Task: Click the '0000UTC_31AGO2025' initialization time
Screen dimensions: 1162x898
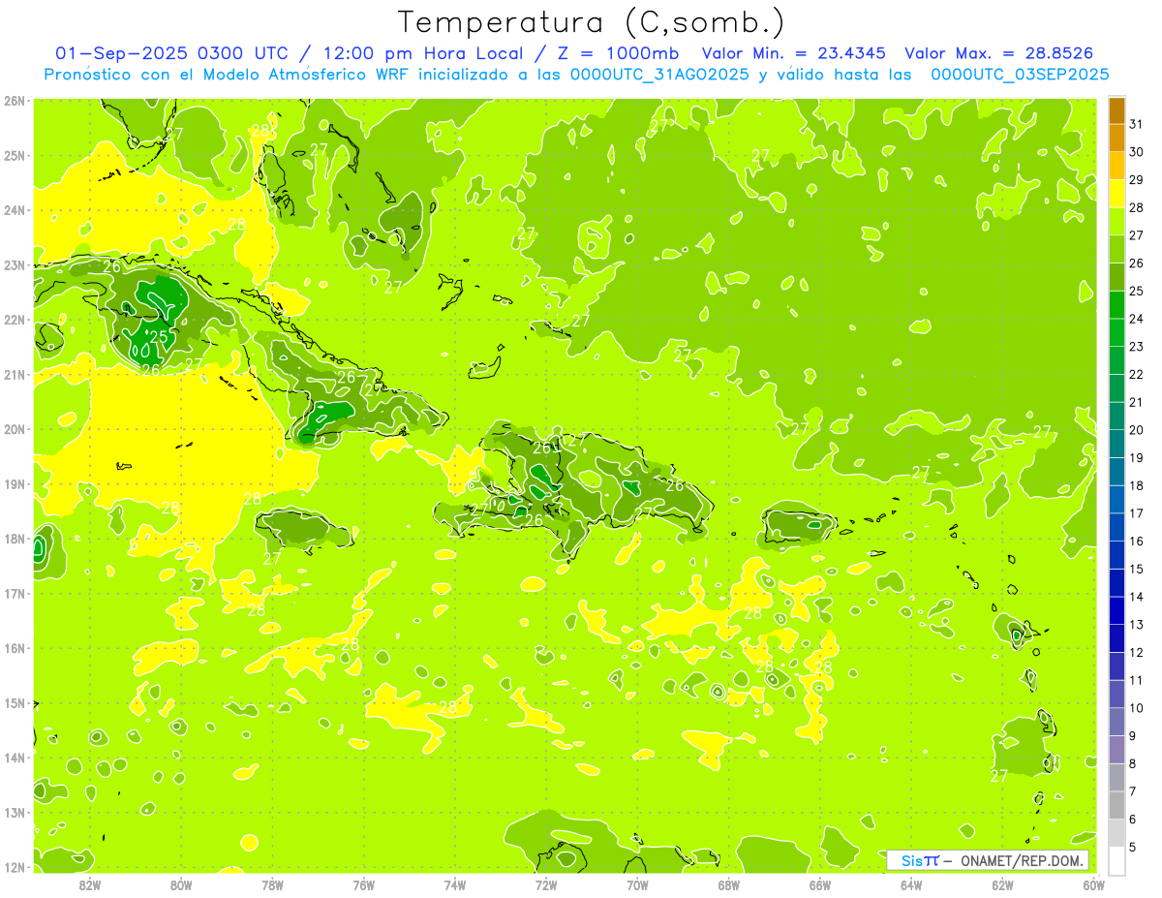Action: [659, 74]
